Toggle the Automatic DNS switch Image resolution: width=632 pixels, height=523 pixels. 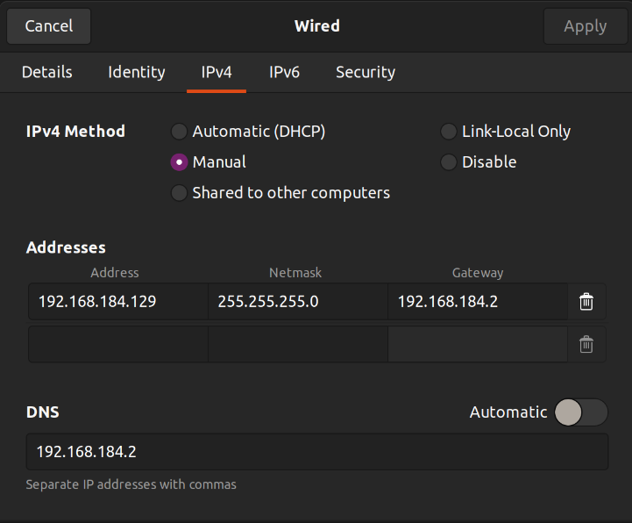pyautogui.click(x=581, y=412)
